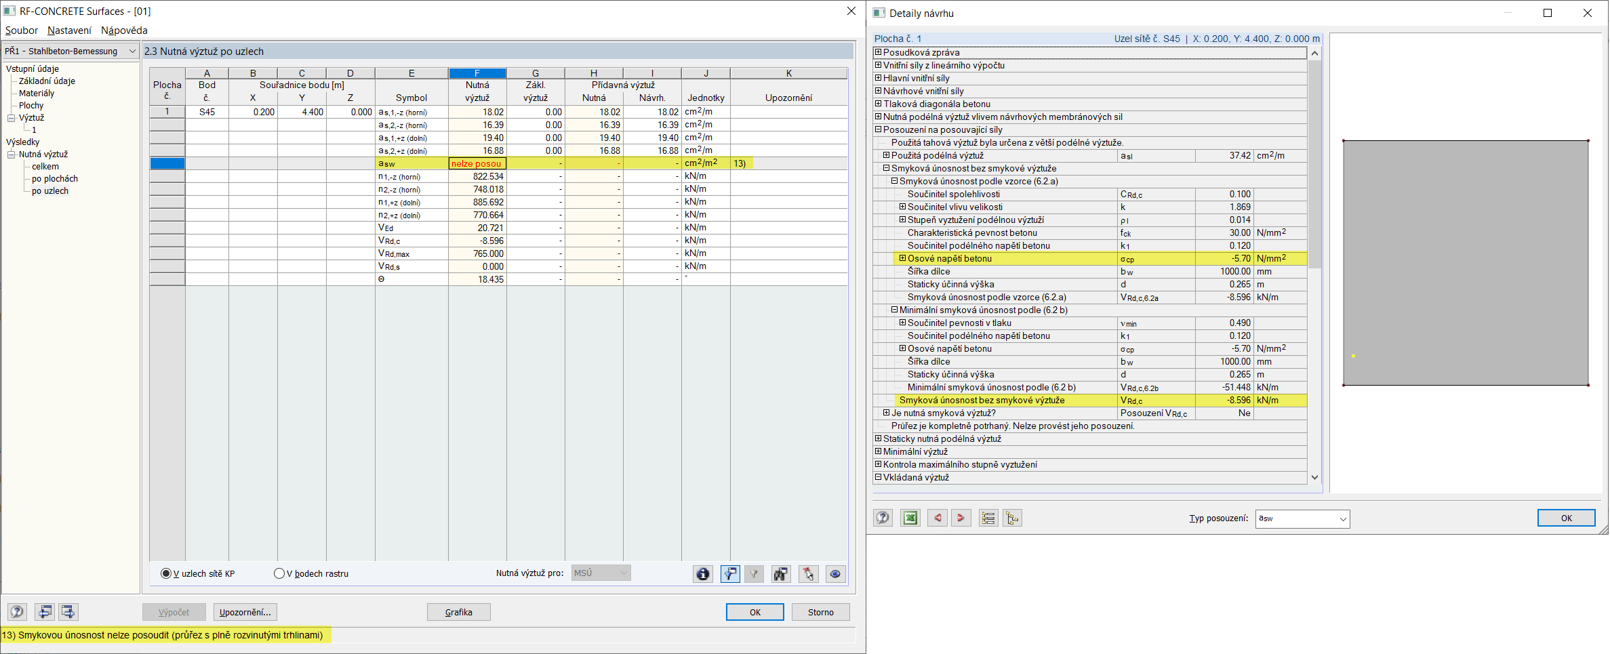
Task: Click the '13)' warning note cell
Action: click(789, 163)
